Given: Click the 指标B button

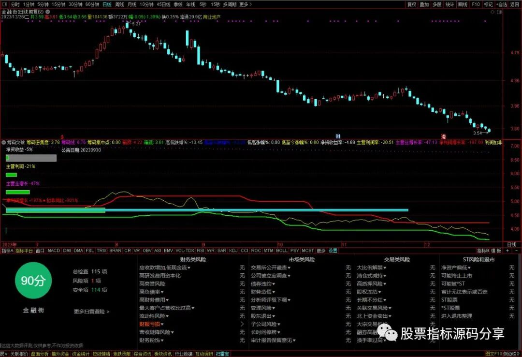Looking at the screenshot, I should click(x=483, y=251).
